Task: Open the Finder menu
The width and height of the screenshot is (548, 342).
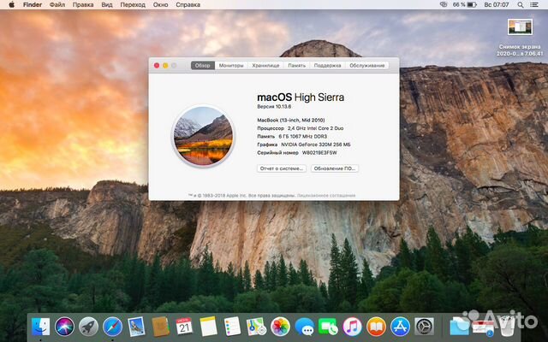Action: (x=33, y=5)
